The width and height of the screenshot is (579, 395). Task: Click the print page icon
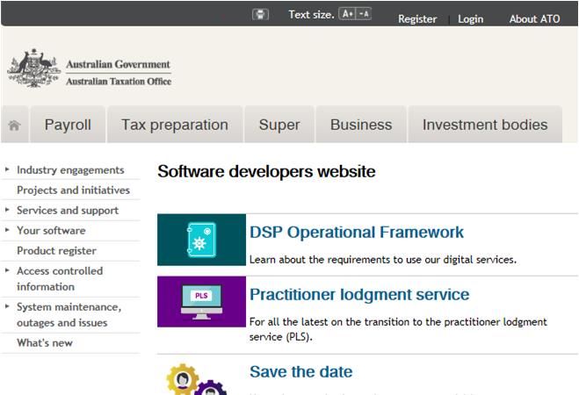260,14
